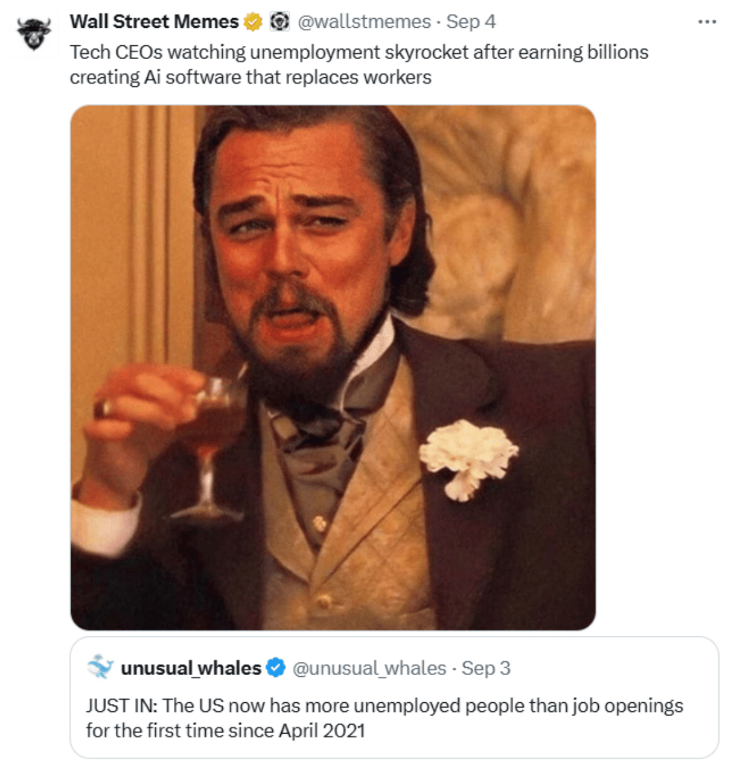Click the gold verified badge

pos(253,22)
